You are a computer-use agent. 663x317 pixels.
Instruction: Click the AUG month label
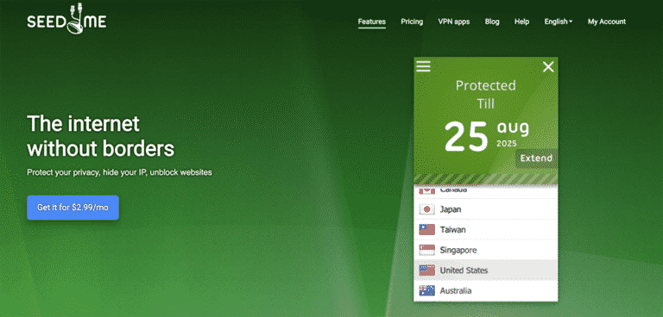(x=513, y=127)
